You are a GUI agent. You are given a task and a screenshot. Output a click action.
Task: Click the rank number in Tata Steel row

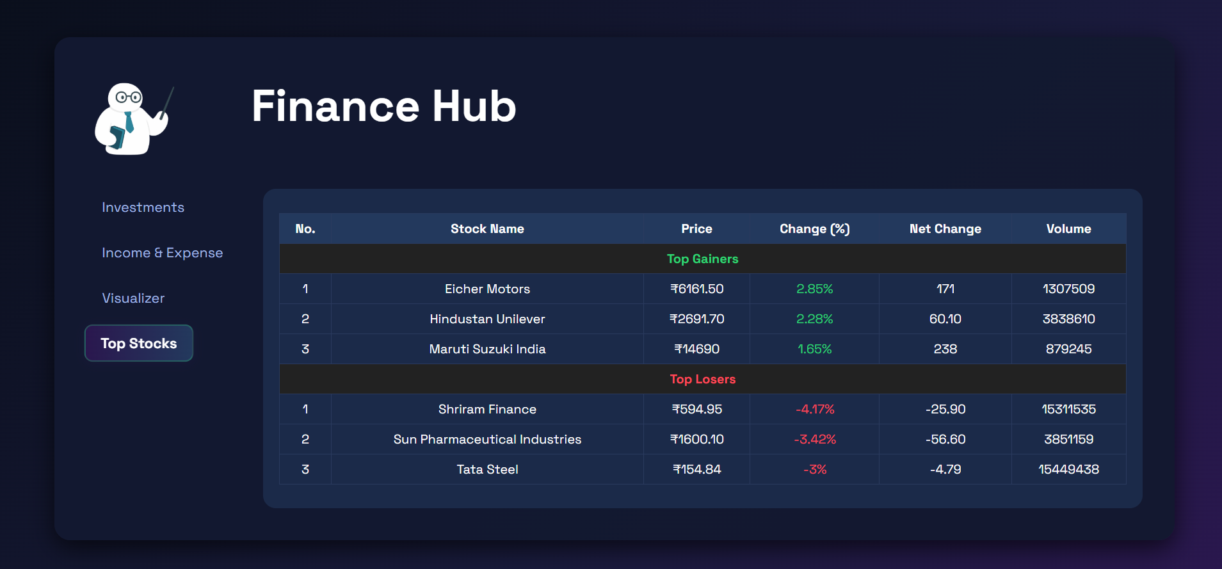305,469
